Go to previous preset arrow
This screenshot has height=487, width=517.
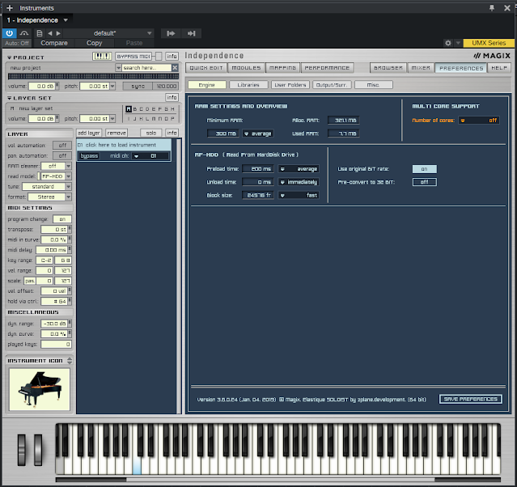(x=50, y=33)
